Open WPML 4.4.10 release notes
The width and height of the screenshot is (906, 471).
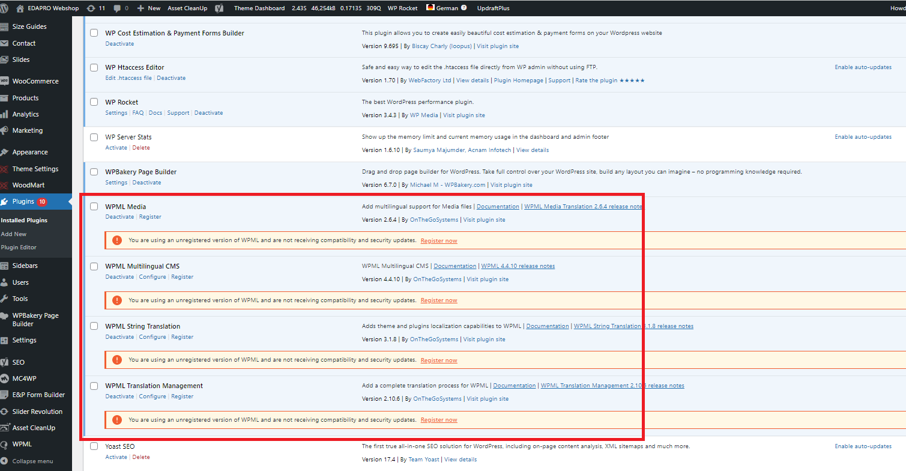click(x=518, y=266)
